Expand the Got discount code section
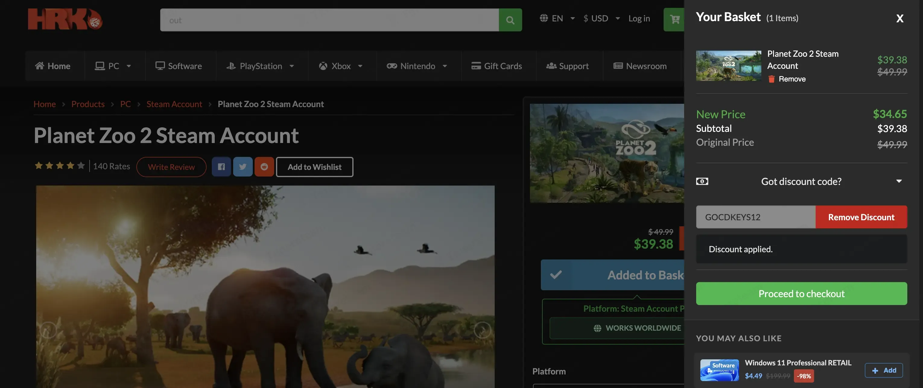This screenshot has width=923, height=388. [801, 181]
